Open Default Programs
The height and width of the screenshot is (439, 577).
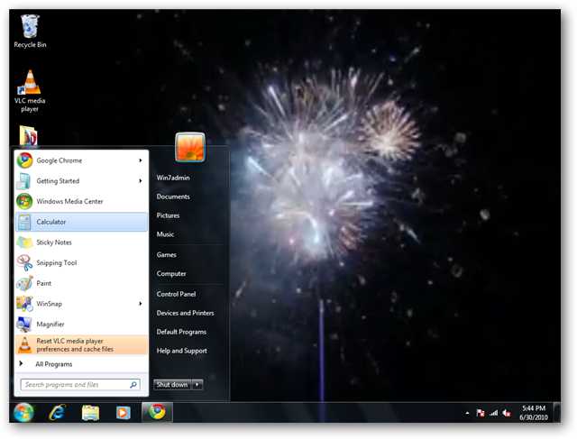[x=181, y=332]
